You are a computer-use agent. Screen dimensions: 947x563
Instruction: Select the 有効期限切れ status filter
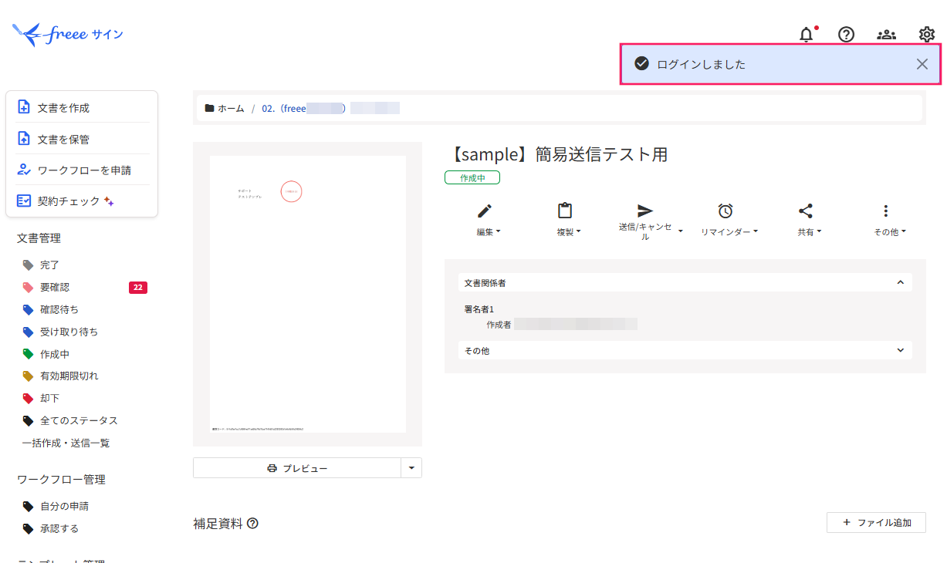[x=68, y=376]
